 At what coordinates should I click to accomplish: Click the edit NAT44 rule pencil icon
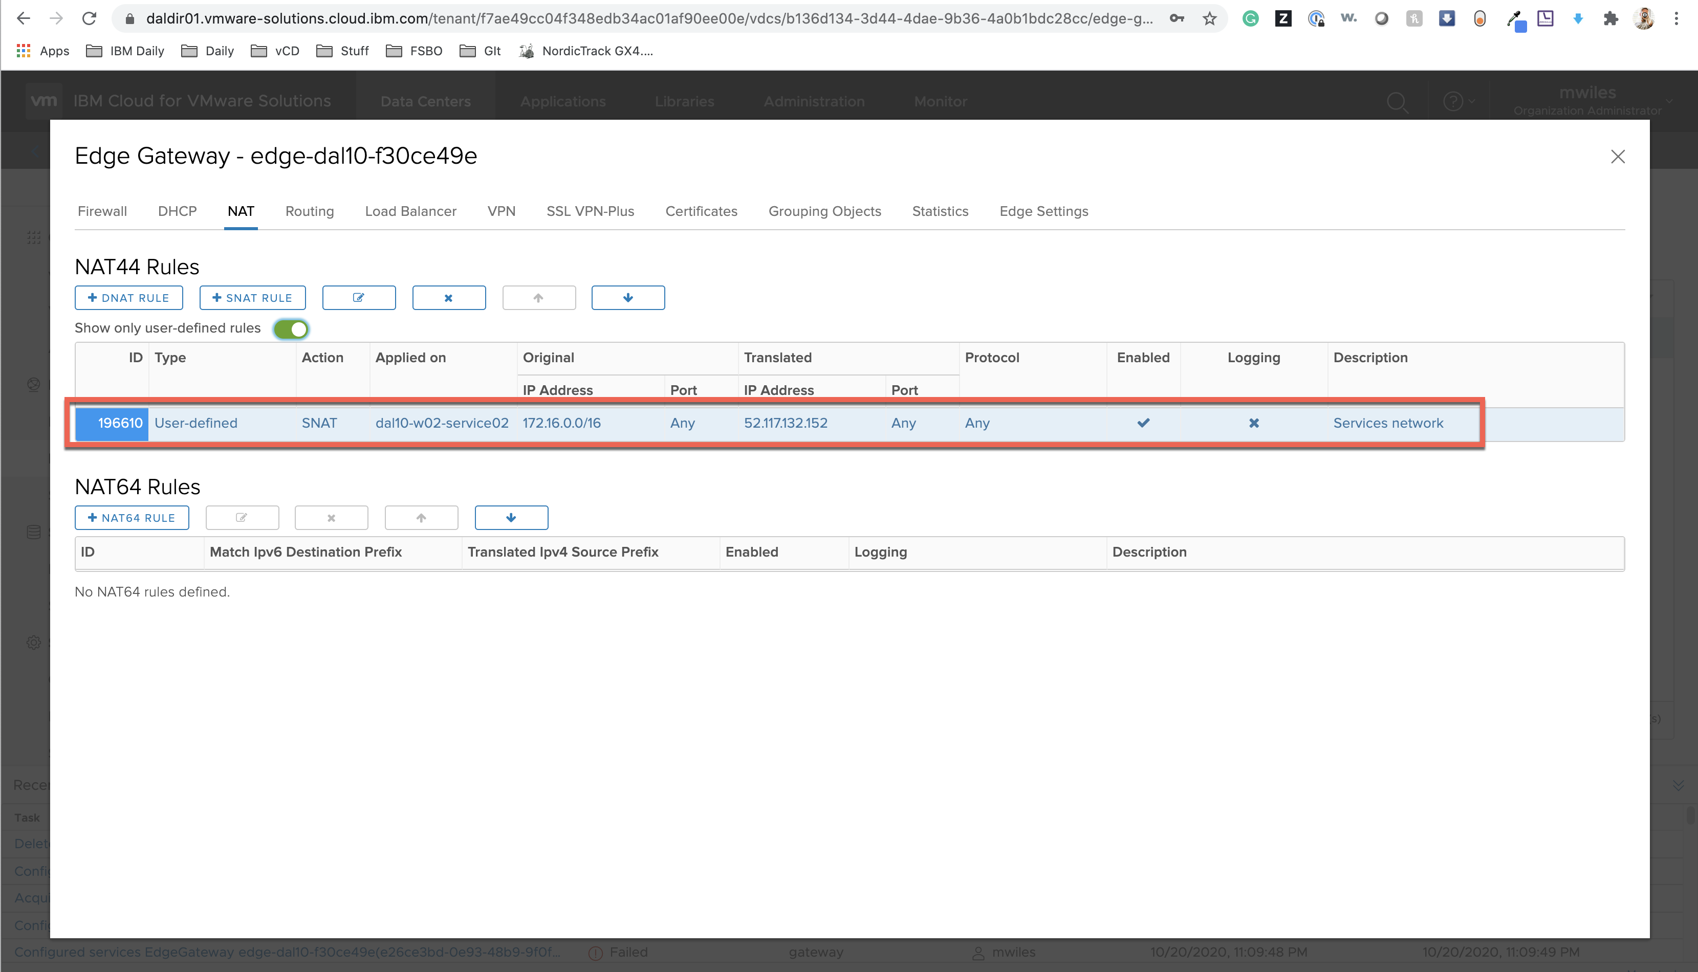click(x=359, y=298)
